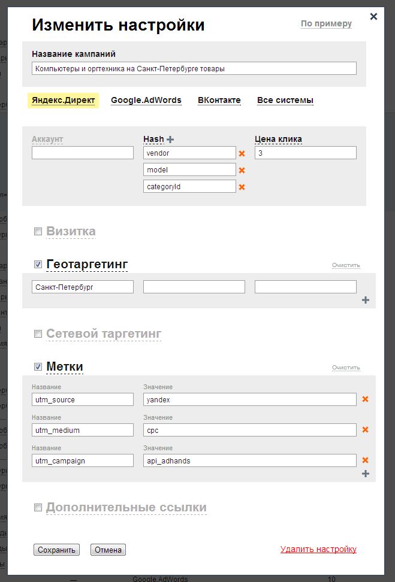Screen dimensions: 395x582
Task: Click the campaign name input field
Action: pos(194,69)
